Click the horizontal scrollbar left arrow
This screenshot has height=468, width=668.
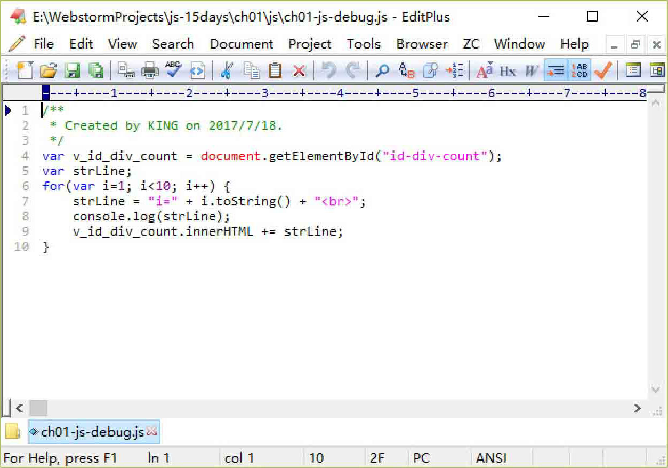(20, 408)
